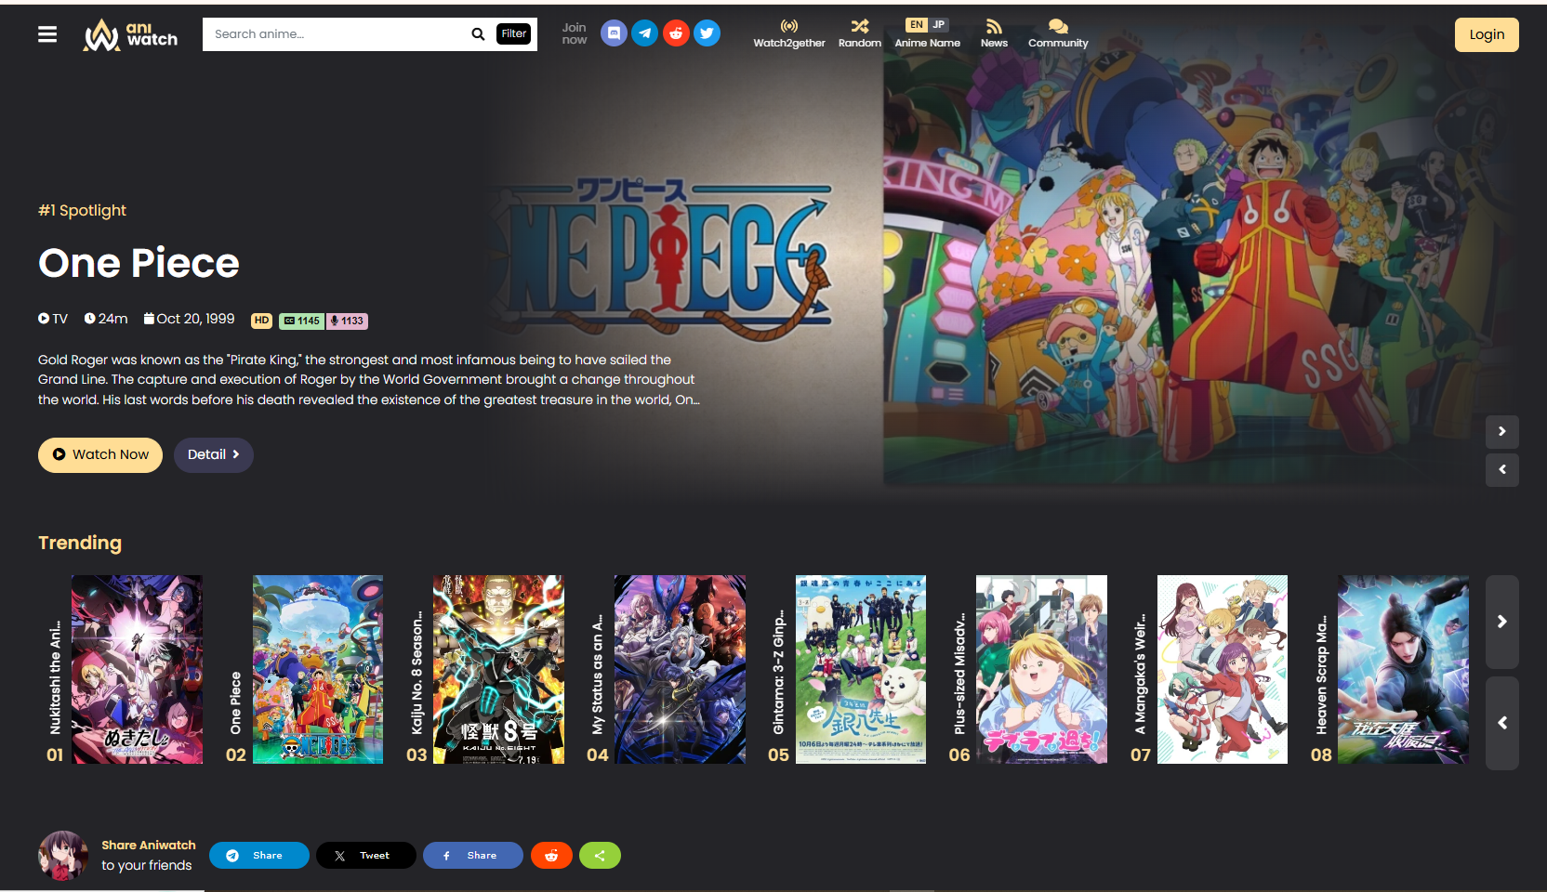
Task: Click the Filter button in search bar
Action: (514, 34)
